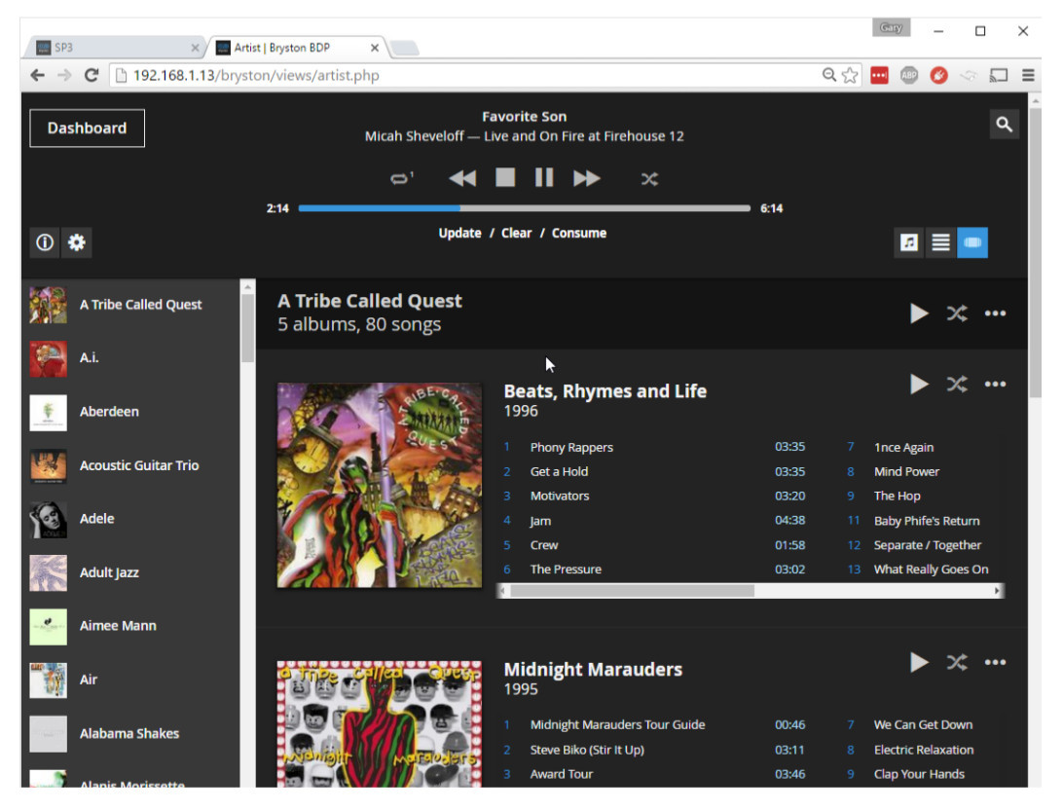
Task: Toggle the repeat-one playback mode
Action: pyautogui.click(x=401, y=178)
